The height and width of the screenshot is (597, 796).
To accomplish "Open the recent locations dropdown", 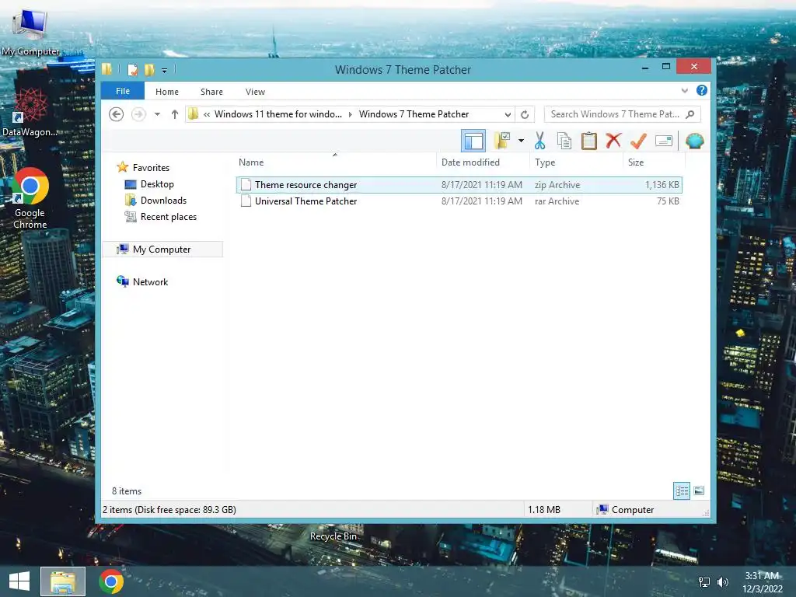I will pyautogui.click(x=157, y=114).
